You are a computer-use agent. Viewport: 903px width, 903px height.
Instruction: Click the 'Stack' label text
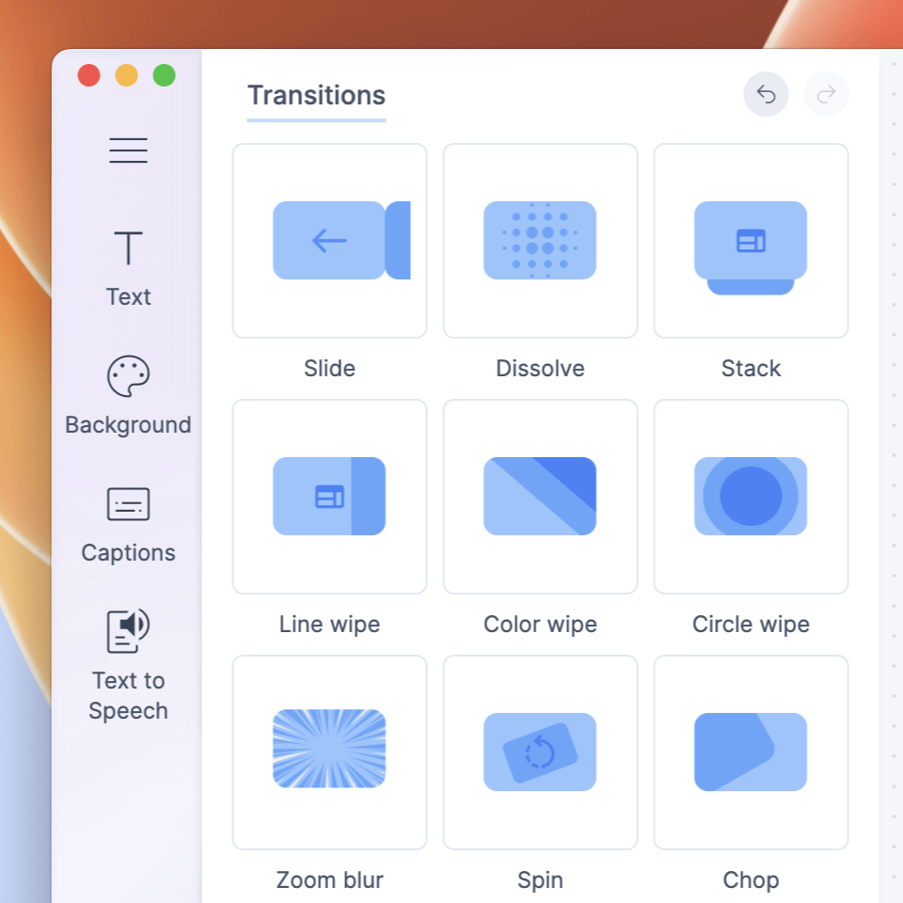tap(751, 369)
